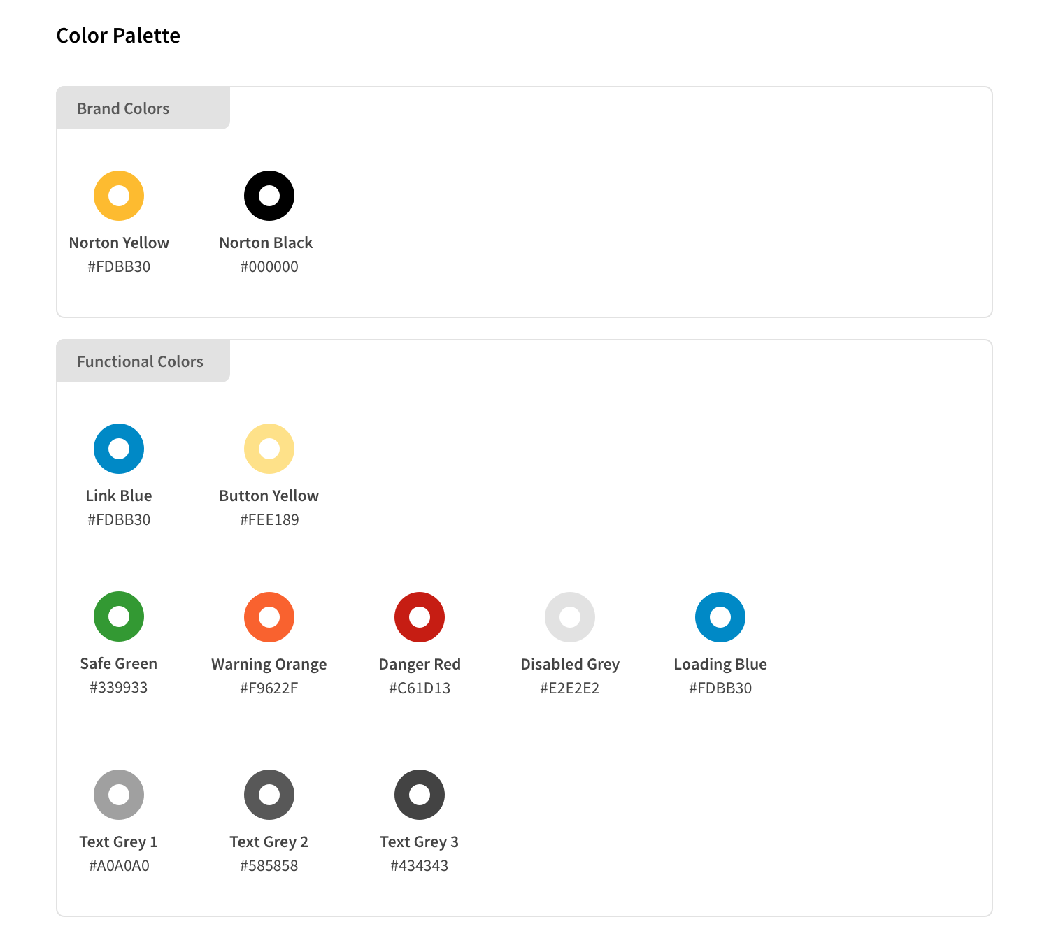The height and width of the screenshot is (931, 1049).
Task: Click the #F9622F hex value
Action: [269, 688]
